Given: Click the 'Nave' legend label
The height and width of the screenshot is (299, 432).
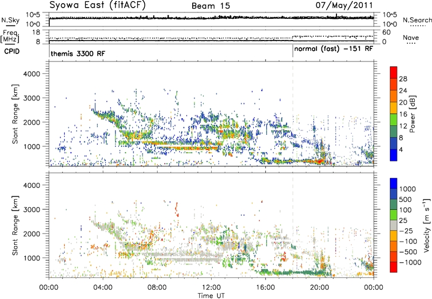Looking at the screenshot, I should point(411,37).
